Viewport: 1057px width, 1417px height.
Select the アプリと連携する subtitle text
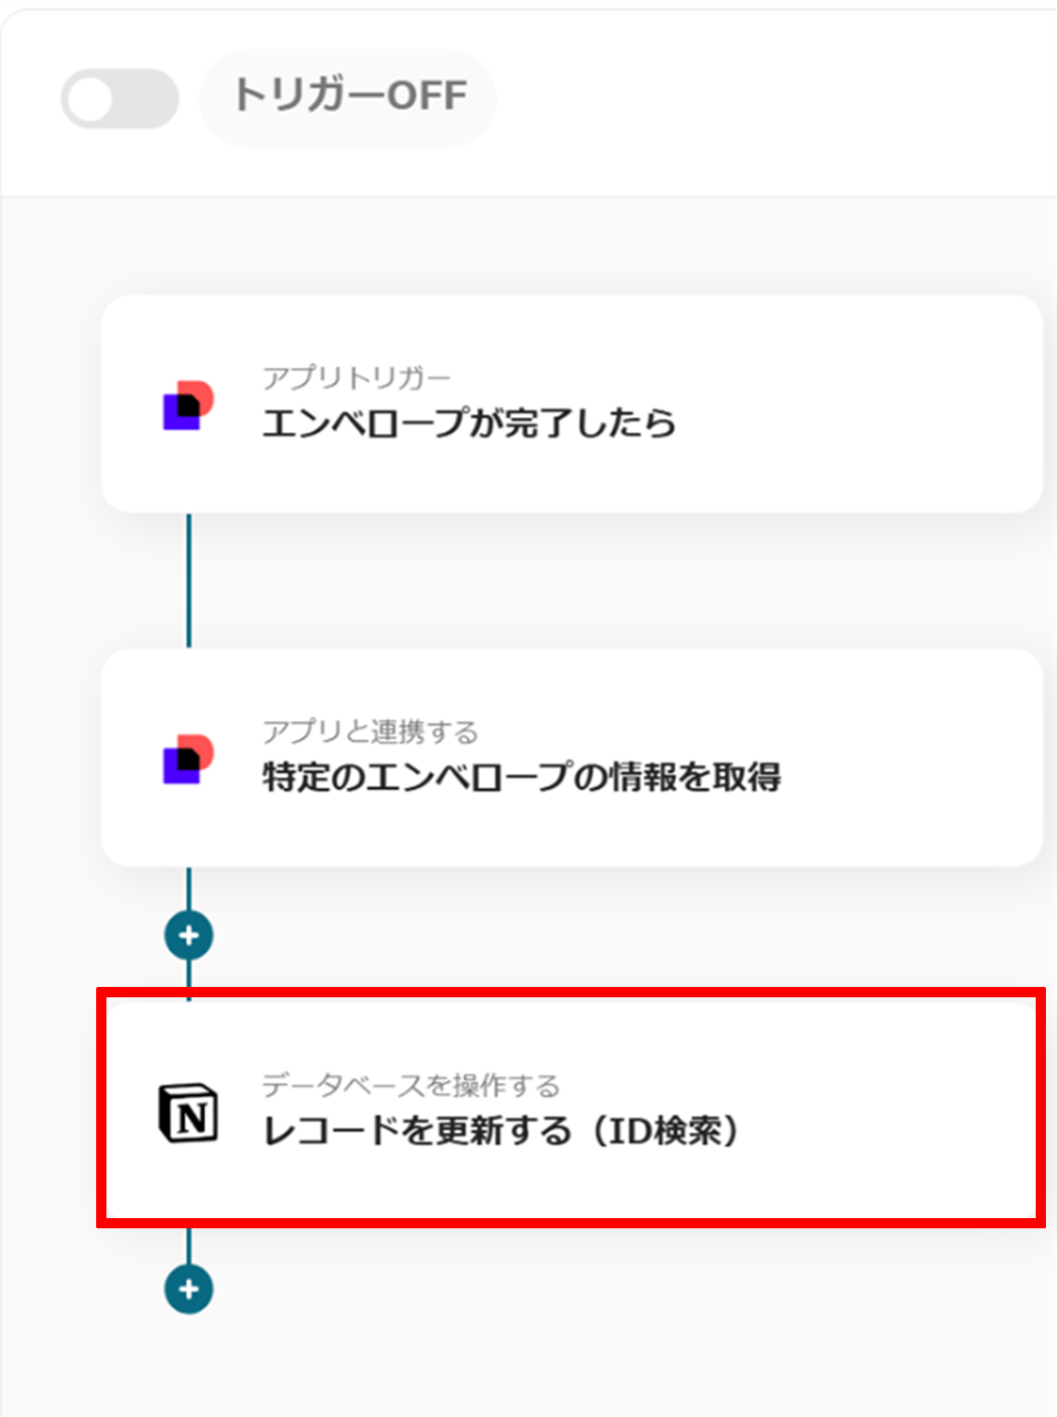click(x=371, y=732)
